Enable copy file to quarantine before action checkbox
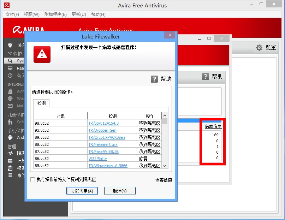285x220 pixels. [32, 179]
